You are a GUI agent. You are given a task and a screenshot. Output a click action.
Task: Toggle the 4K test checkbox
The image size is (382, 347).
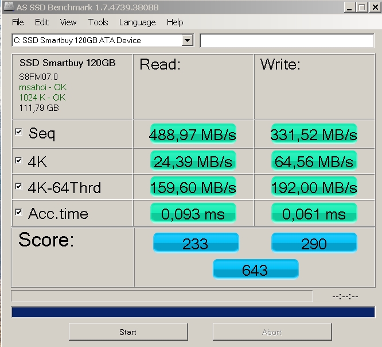click(18, 160)
